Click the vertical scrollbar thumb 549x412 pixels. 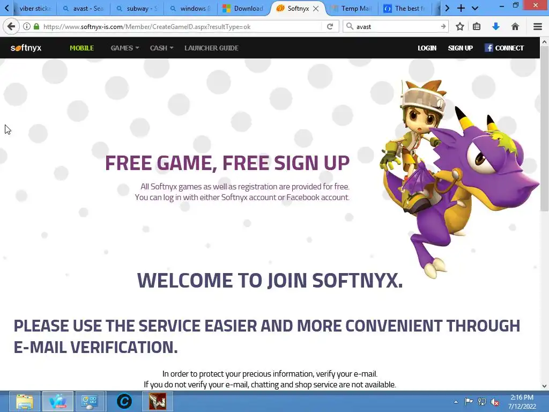coord(544,128)
